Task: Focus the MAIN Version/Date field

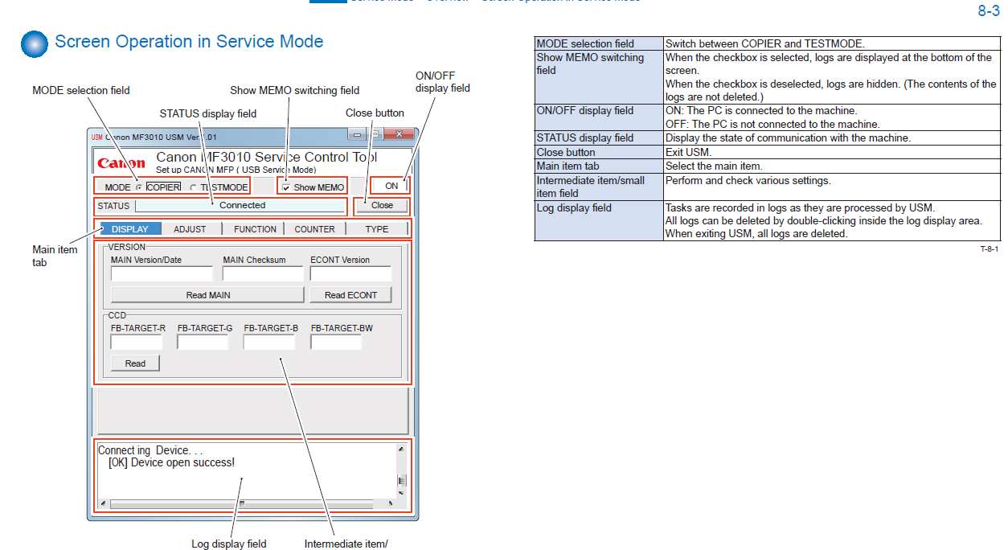Action: click(x=162, y=273)
